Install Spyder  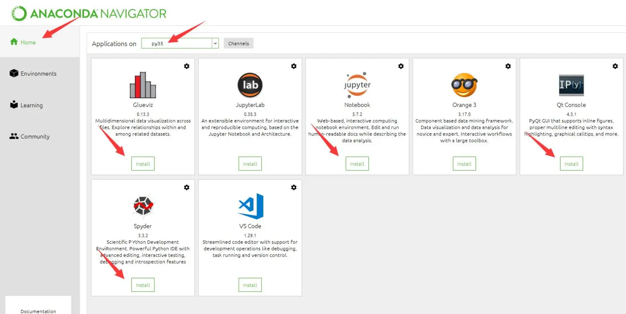click(143, 285)
